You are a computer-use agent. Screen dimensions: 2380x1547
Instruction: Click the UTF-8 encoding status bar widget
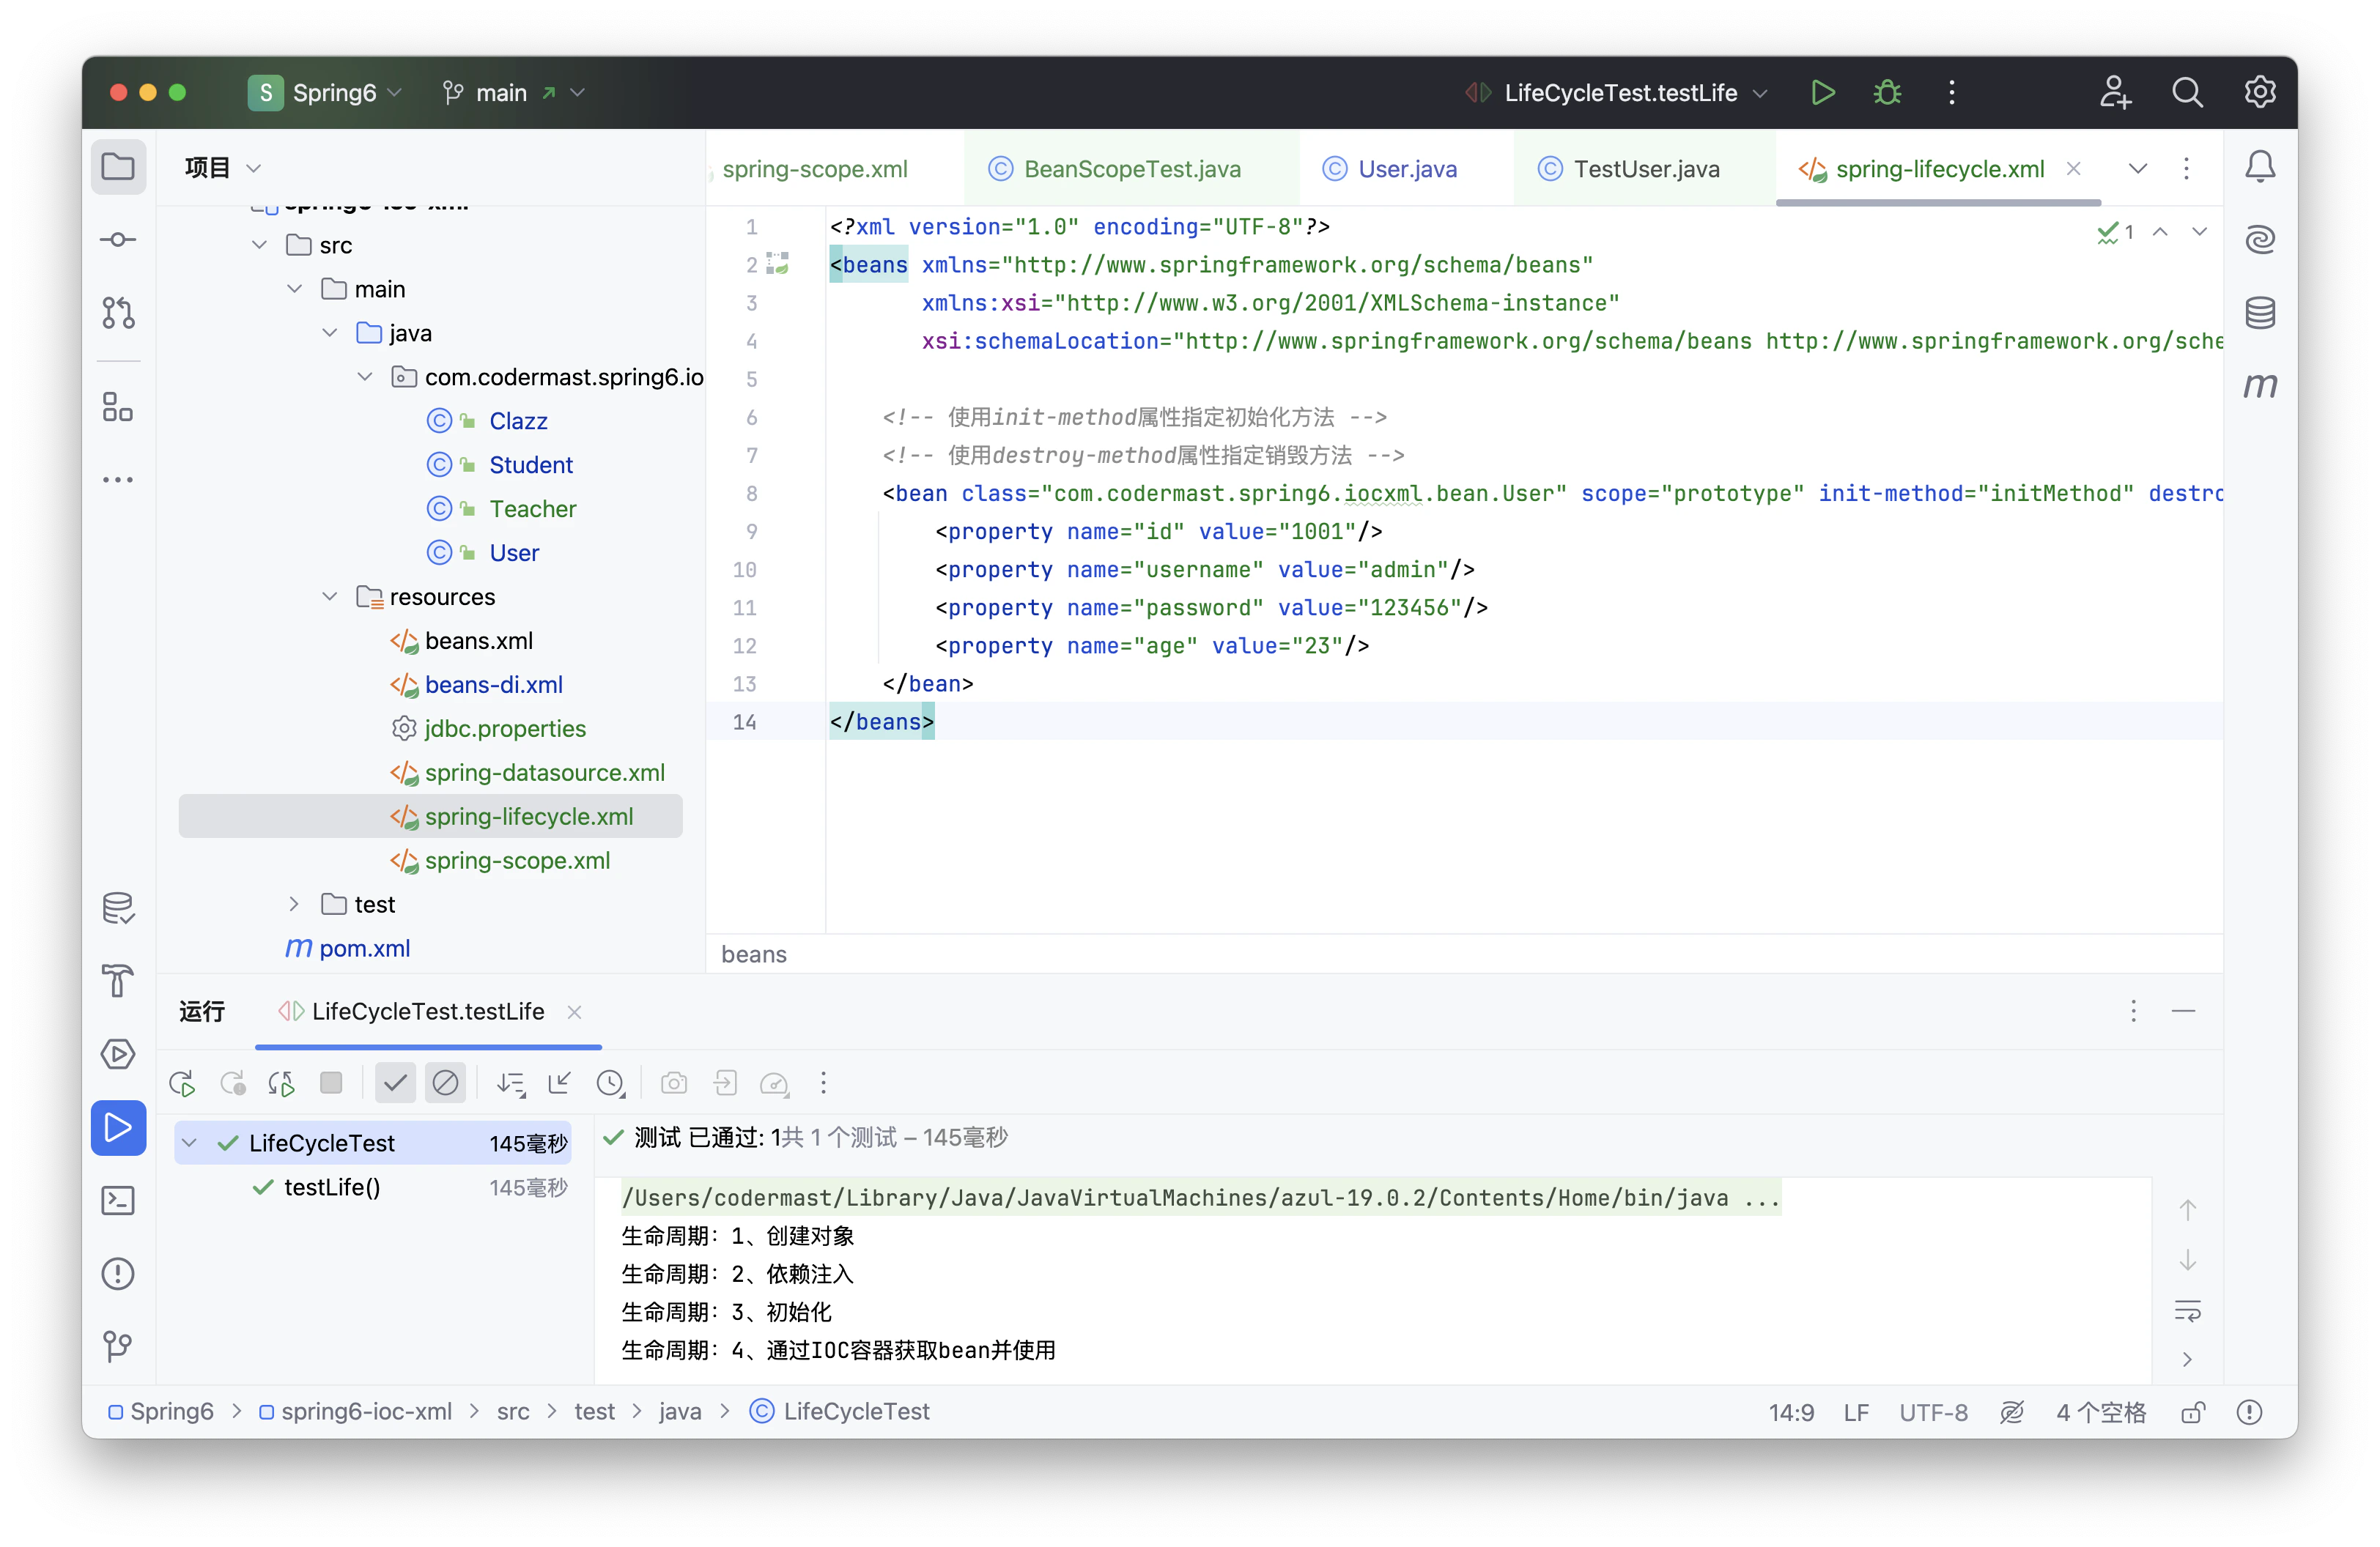click(1932, 1412)
